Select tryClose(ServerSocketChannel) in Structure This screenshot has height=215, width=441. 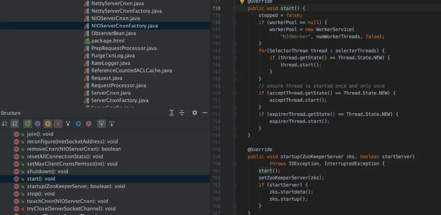tap(71, 208)
